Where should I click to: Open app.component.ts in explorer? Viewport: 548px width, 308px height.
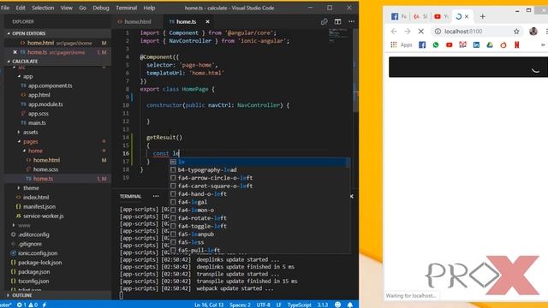pyautogui.click(x=50, y=86)
